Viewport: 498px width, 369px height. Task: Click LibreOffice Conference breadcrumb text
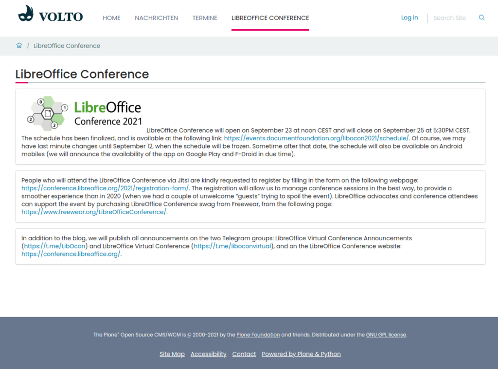[67, 46]
